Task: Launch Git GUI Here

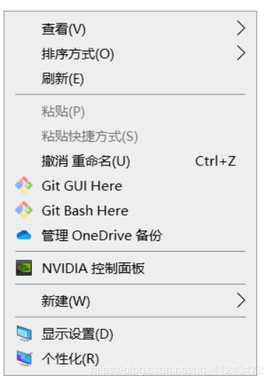Action: (130, 186)
